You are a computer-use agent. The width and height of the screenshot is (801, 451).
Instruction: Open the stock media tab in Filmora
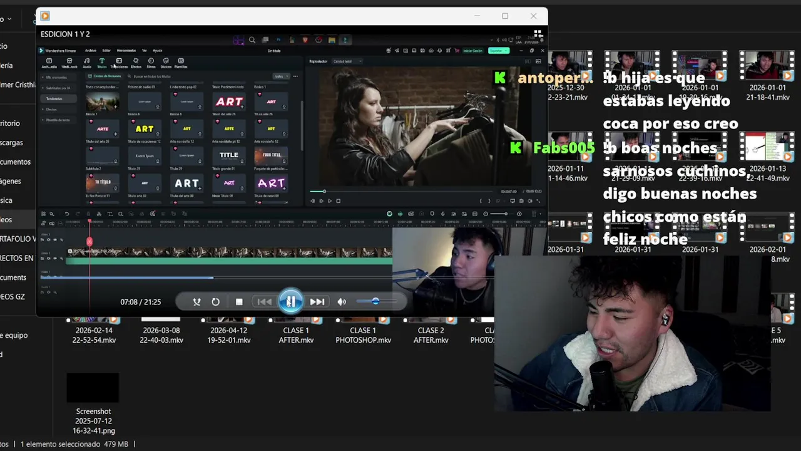click(69, 63)
